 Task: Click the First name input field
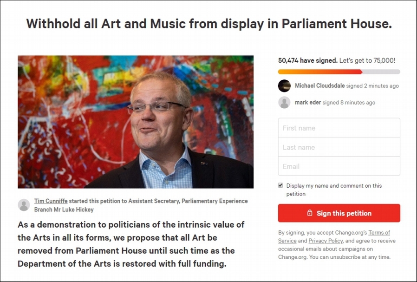click(x=339, y=128)
